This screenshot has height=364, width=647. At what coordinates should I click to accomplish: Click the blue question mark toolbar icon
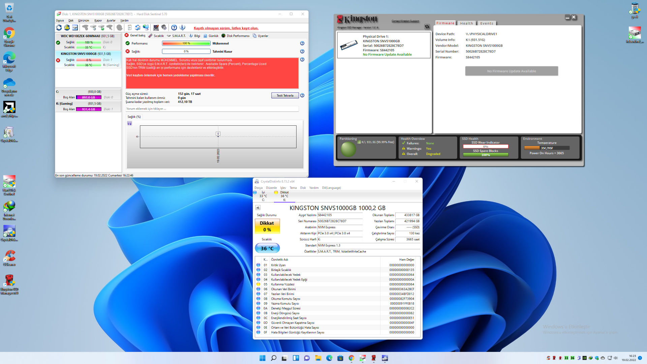(174, 28)
